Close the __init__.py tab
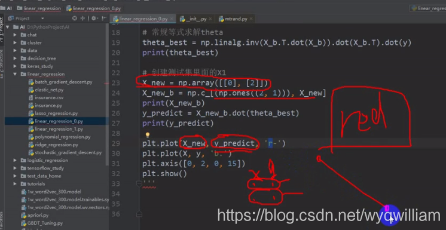Viewport: 446px width, 230px height. 210,19
